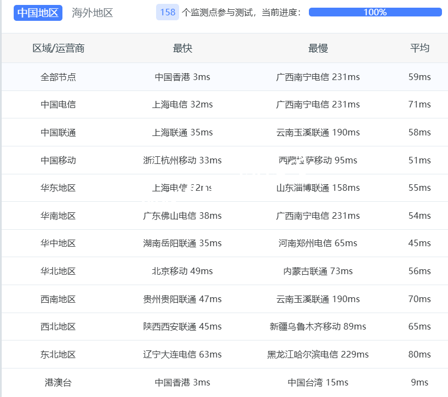The image size is (448, 397).
Task: Click the 区域/运营商 column header
Action: tap(58, 48)
